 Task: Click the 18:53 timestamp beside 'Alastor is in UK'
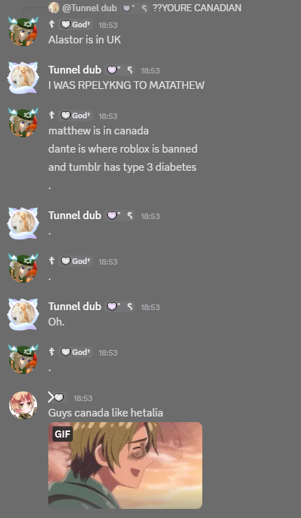pos(108,25)
